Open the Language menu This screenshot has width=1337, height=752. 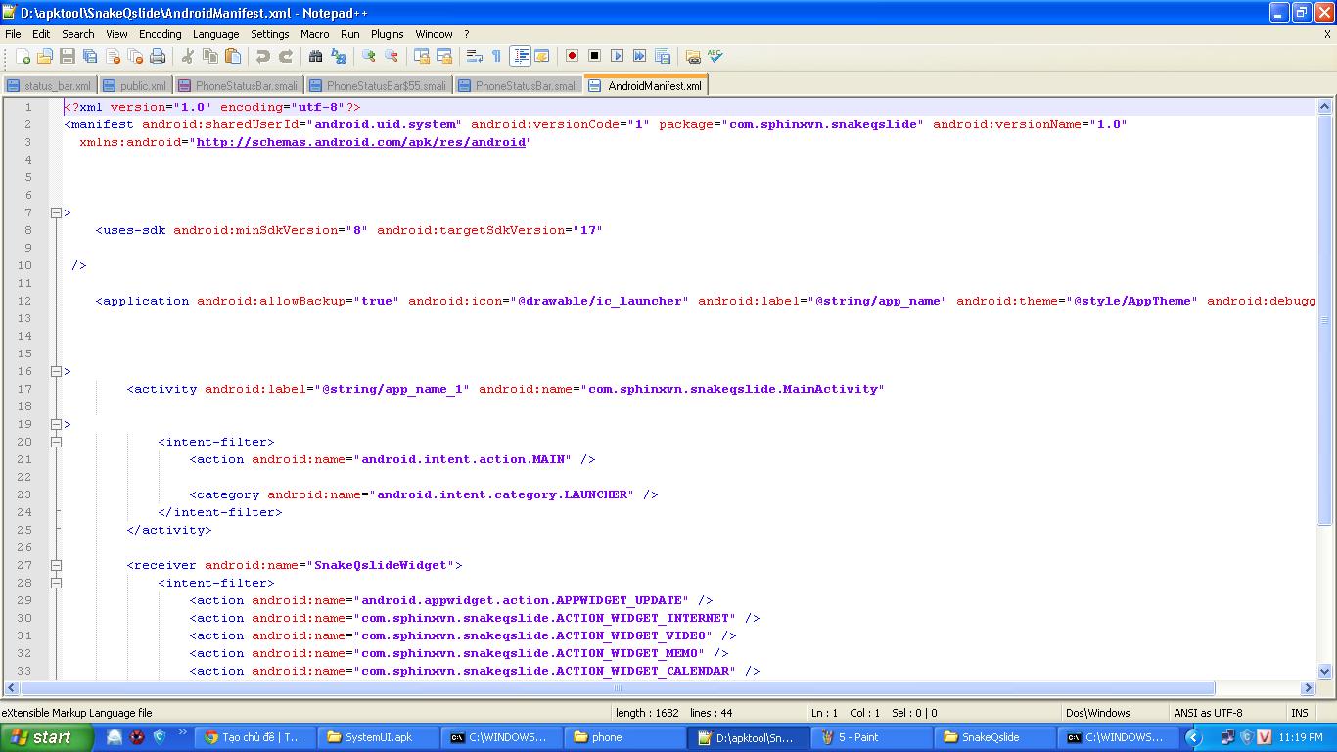tap(215, 34)
